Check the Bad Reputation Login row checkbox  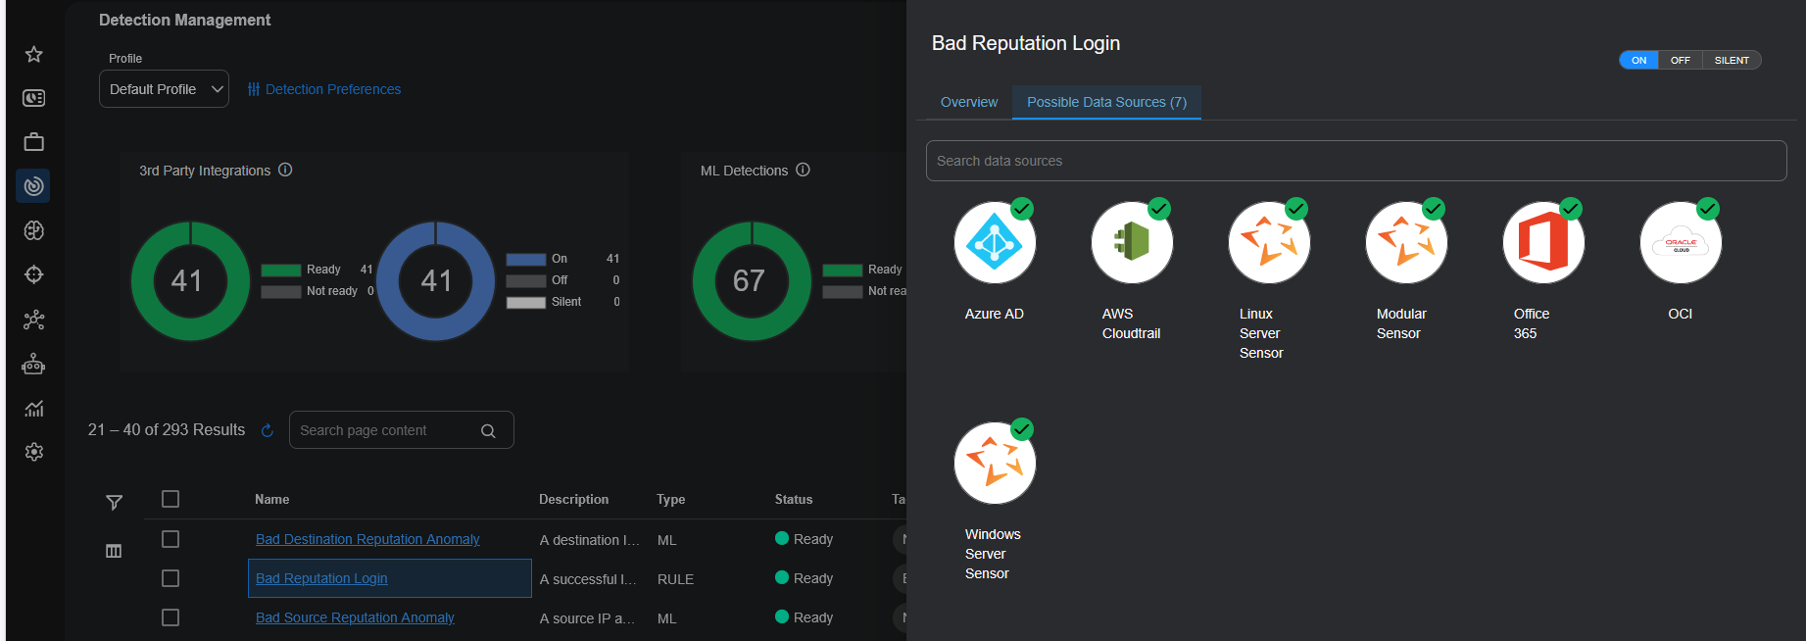(171, 578)
